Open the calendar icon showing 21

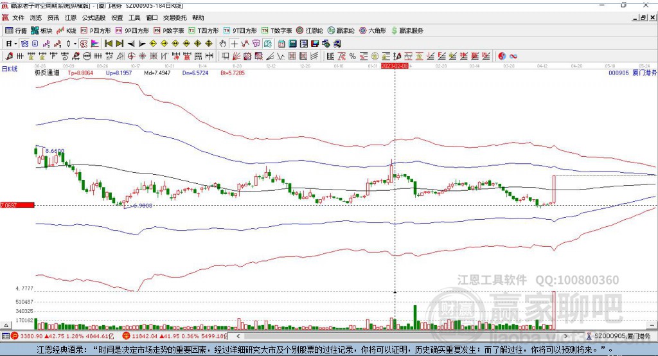click(281, 44)
